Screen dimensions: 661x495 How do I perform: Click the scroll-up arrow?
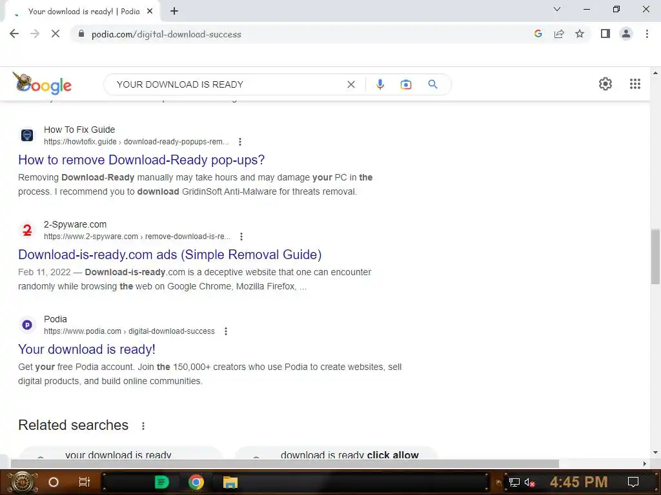click(x=655, y=73)
